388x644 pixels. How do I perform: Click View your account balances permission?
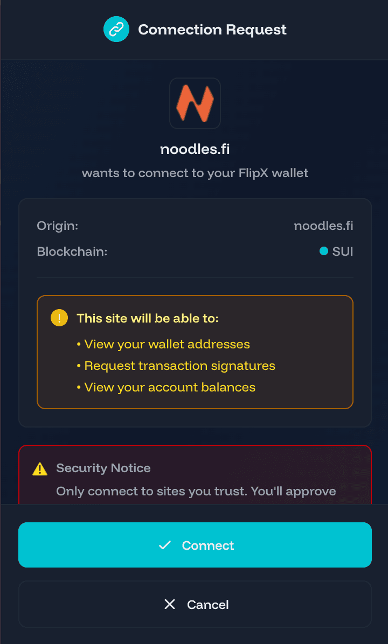170,387
